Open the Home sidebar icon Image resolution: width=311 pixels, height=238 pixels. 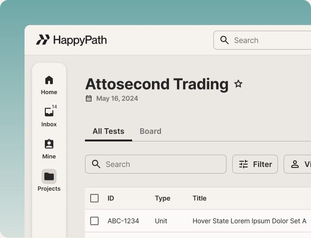click(49, 80)
